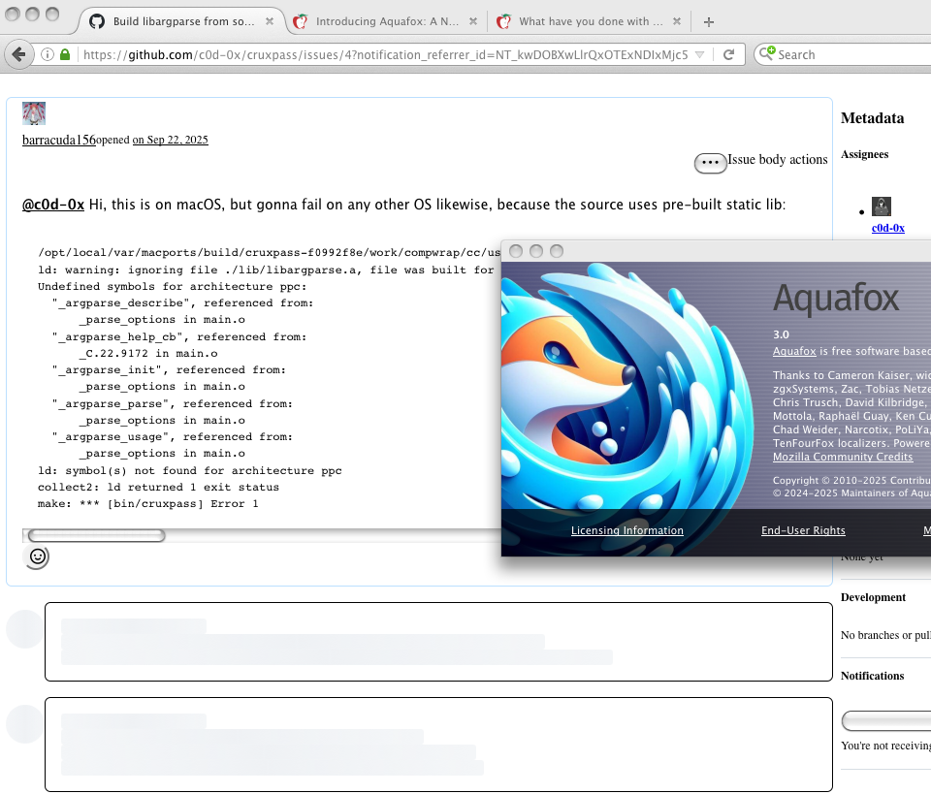
Task: Click the Aquafox link in About window
Action: coord(794,351)
